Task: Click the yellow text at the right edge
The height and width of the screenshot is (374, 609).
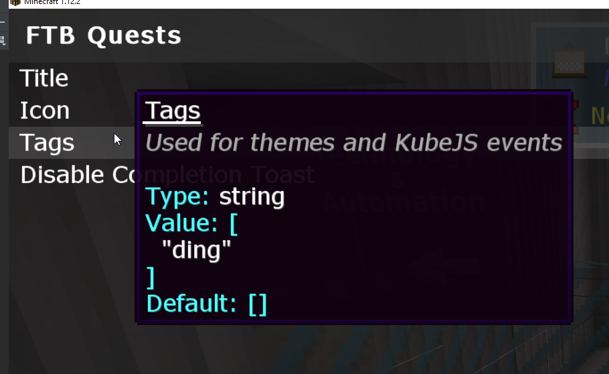Action: coord(600,116)
